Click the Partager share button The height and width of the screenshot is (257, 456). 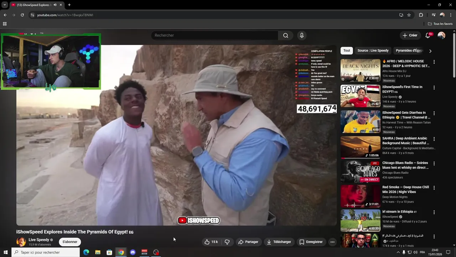pos(248,242)
